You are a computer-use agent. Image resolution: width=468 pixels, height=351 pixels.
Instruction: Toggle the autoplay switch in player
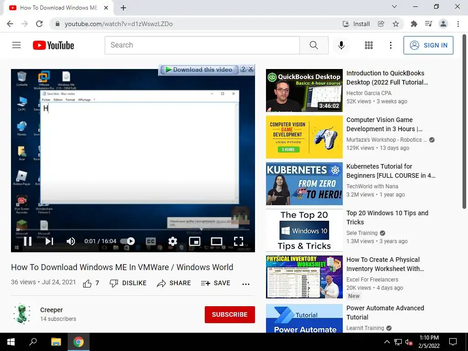[128, 241]
